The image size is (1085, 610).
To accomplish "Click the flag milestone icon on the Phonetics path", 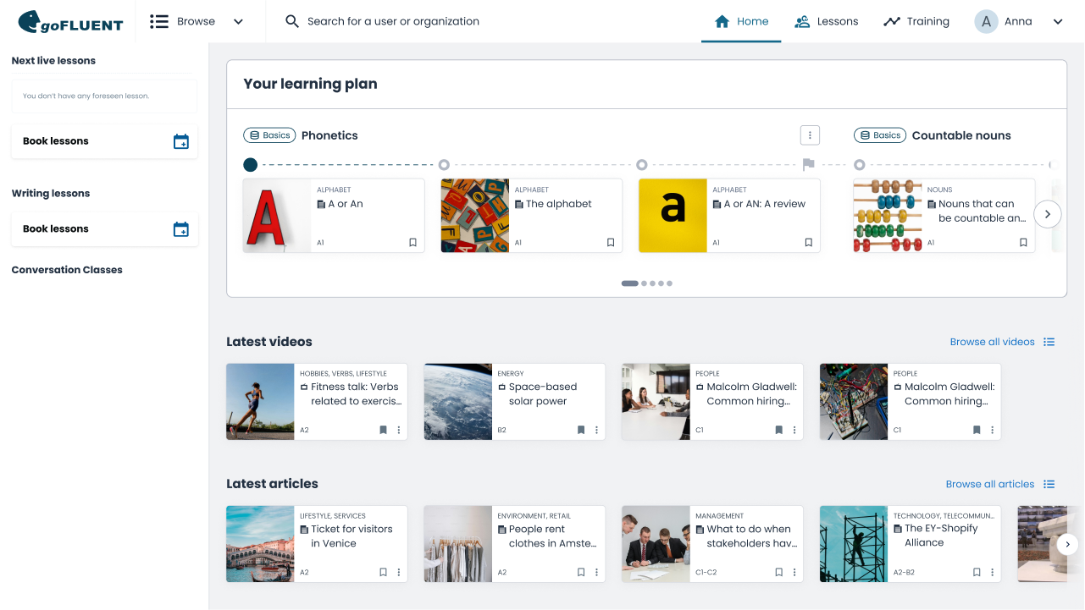I will tap(808, 164).
